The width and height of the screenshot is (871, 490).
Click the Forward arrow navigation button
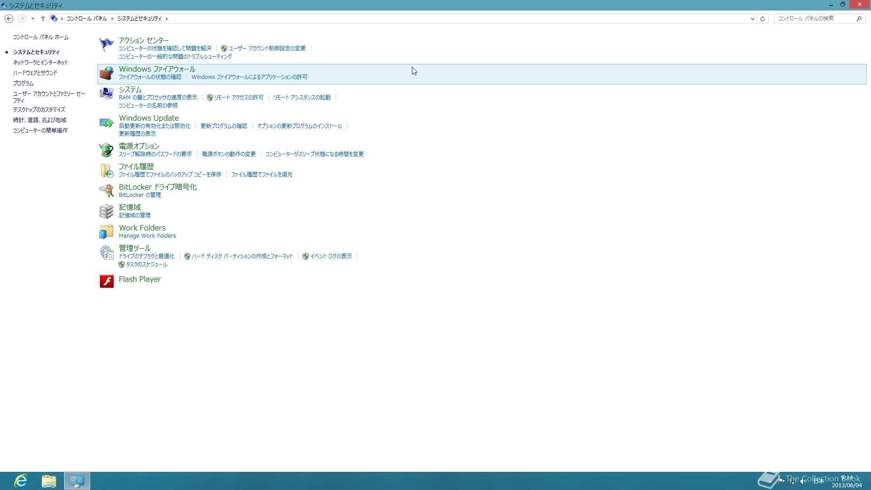(21, 19)
